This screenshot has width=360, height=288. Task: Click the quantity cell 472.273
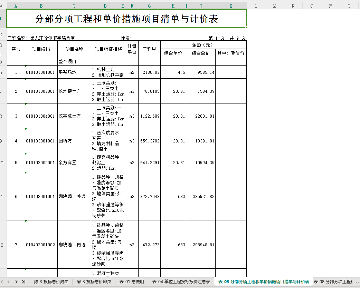[149, 245]
